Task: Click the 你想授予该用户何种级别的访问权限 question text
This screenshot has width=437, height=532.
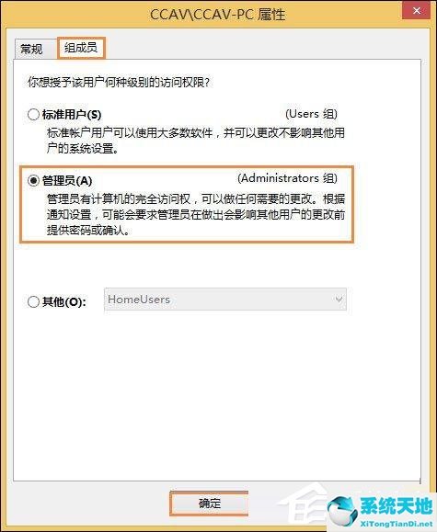Action: click(119, 82)
